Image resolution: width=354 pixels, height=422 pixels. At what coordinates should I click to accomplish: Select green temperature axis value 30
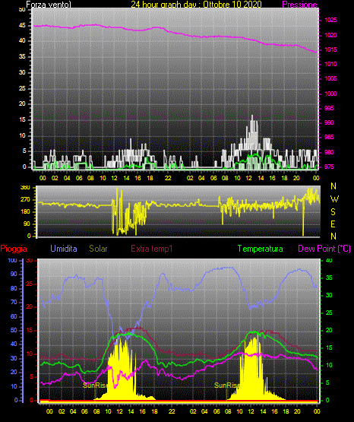329,295
